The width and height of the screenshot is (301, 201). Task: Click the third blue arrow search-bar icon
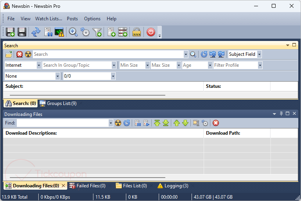(x=221, y=54)
